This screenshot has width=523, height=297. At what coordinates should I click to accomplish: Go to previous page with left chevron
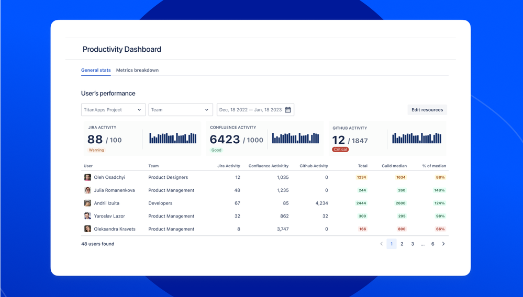point(381,244)
